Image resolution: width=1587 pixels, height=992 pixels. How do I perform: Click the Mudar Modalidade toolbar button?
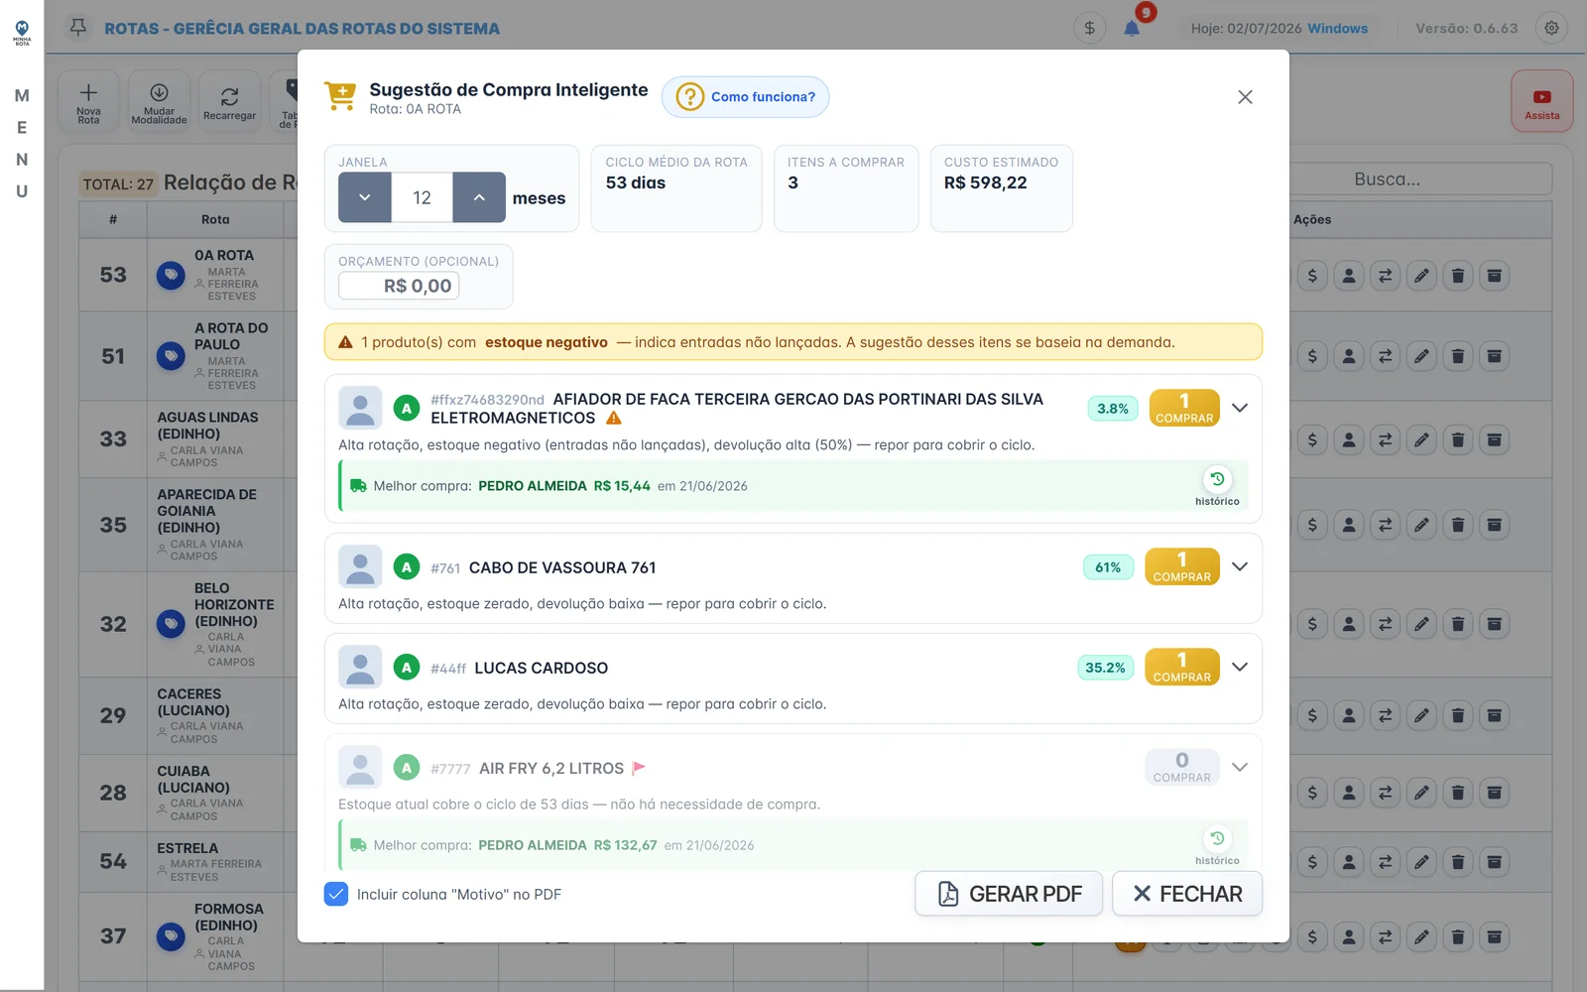[159, 102]
